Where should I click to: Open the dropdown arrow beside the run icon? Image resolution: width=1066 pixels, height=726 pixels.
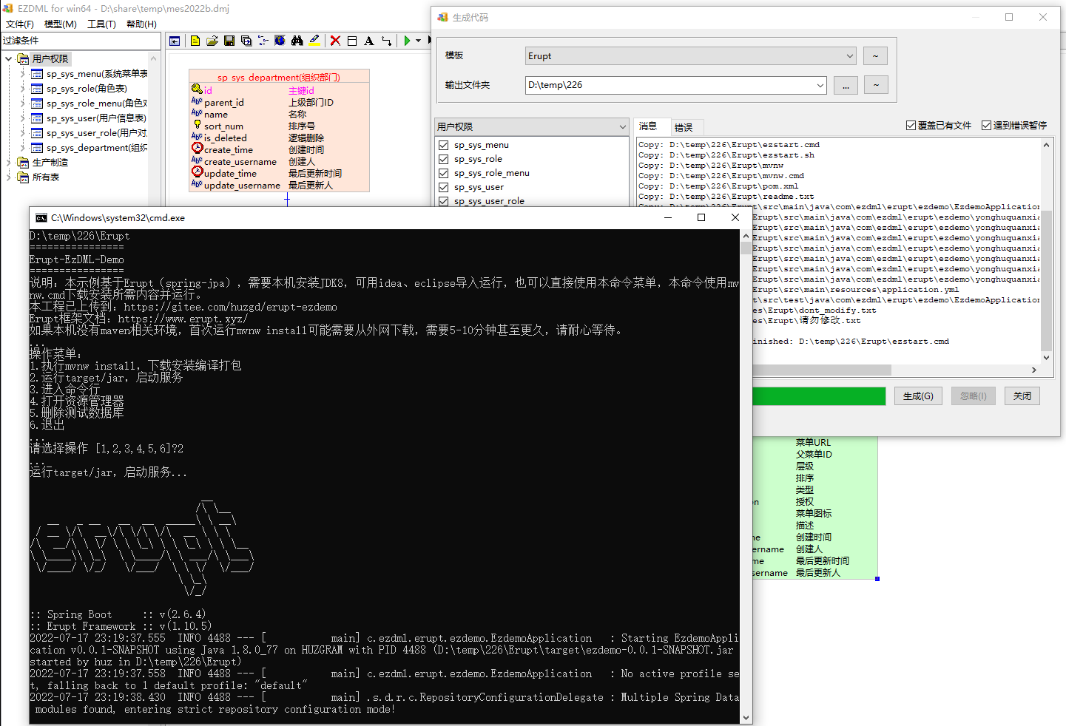pos(419,41)
